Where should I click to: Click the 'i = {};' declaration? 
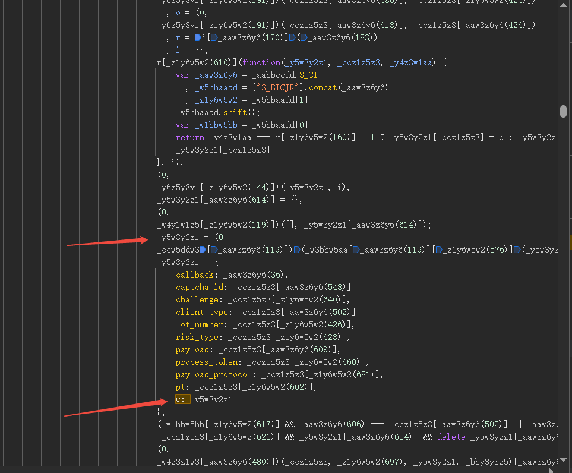[191, 50]
